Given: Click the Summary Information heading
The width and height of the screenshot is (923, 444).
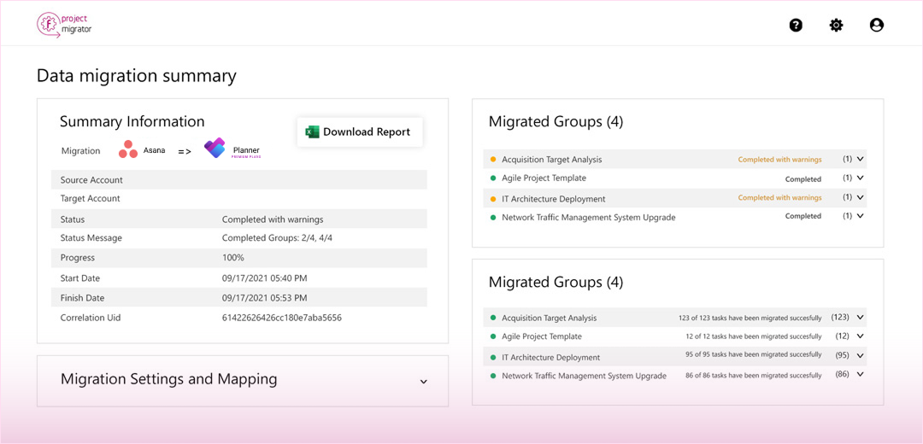Looking at the screenshot, I should 132,122.
